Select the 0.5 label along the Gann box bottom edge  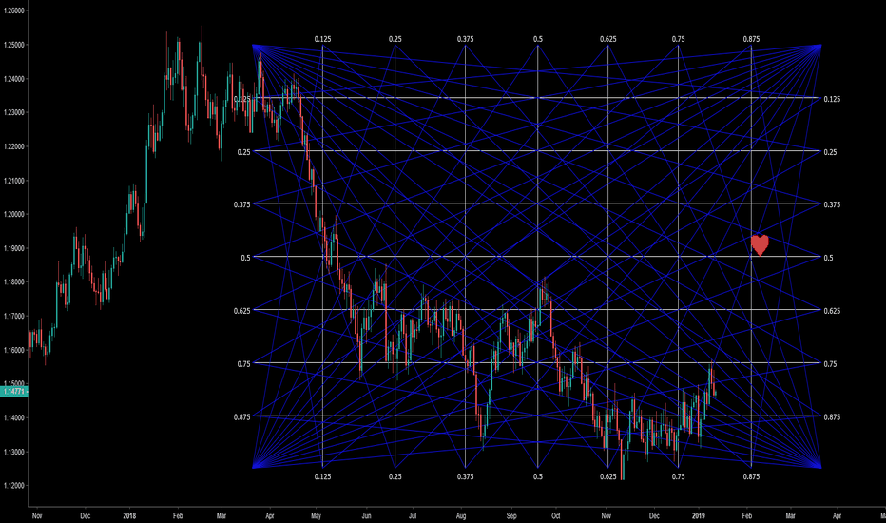(x=538, y=476)
